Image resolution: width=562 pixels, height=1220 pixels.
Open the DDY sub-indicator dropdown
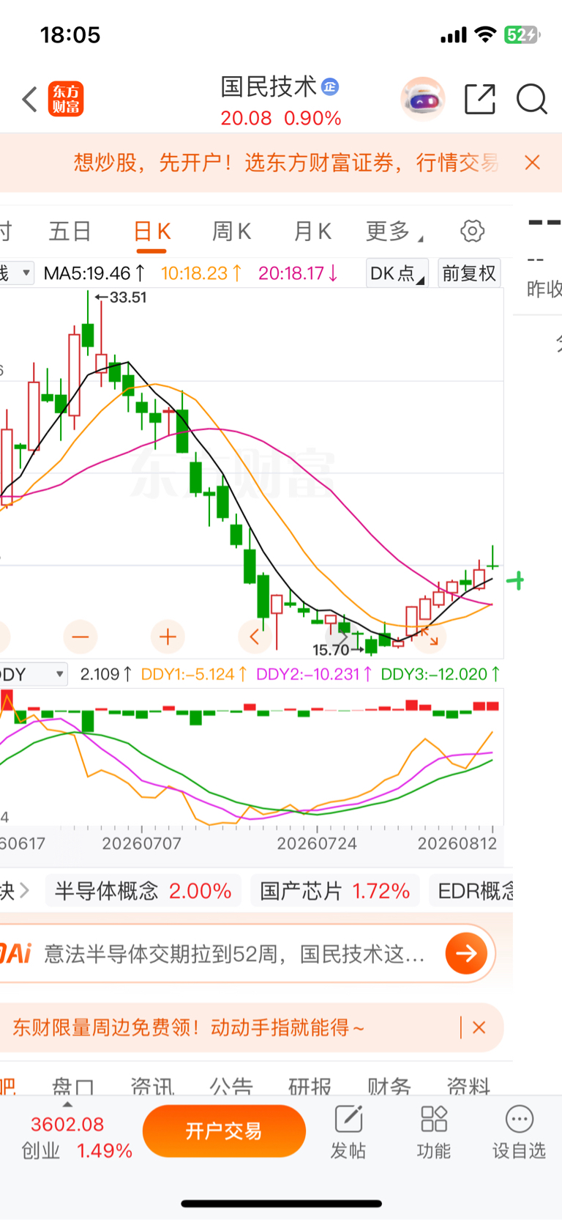33,674
